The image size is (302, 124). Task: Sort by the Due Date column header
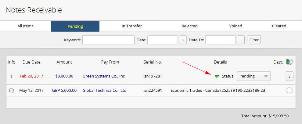point(31,62)
